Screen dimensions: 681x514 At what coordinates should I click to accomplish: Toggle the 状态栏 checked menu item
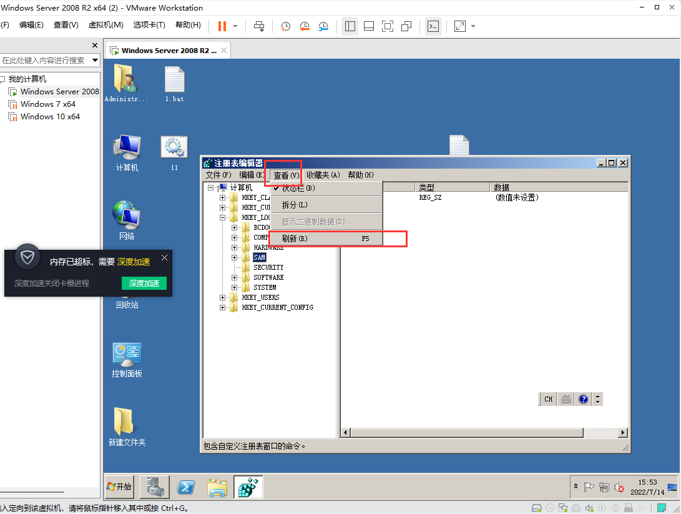tap(326, 188)
